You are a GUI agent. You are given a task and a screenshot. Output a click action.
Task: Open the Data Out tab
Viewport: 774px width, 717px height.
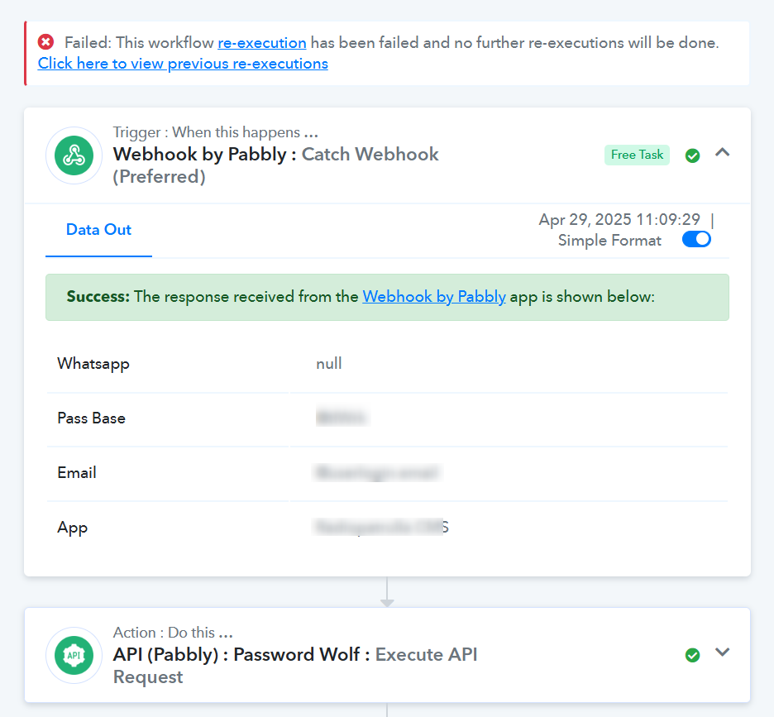[98, 230]
